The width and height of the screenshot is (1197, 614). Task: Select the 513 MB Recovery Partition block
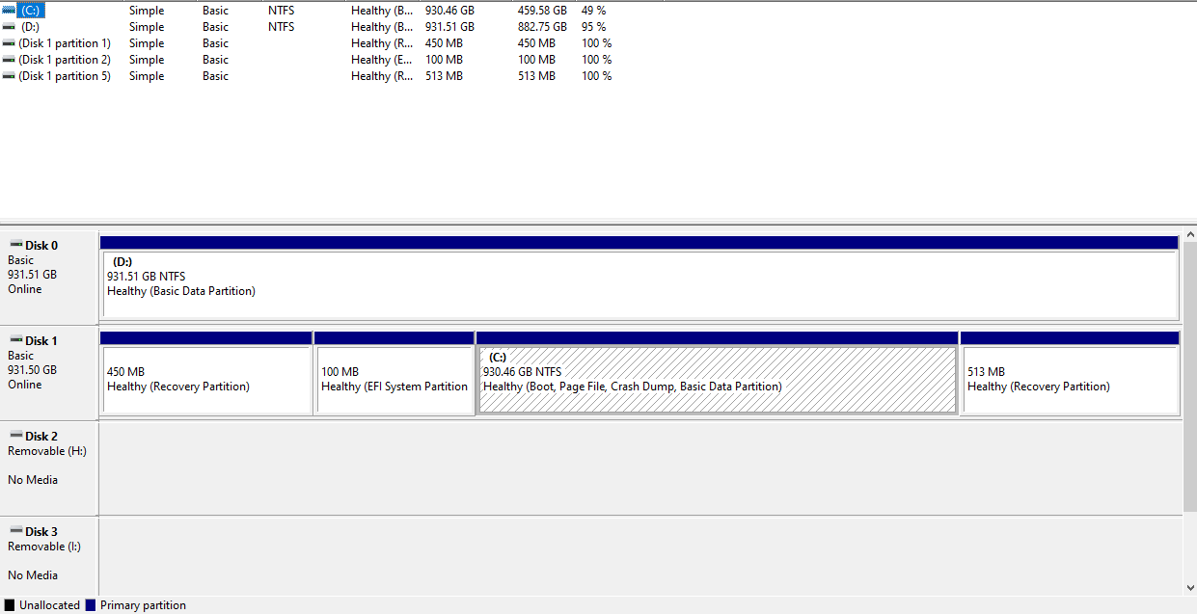[1071, 379]
